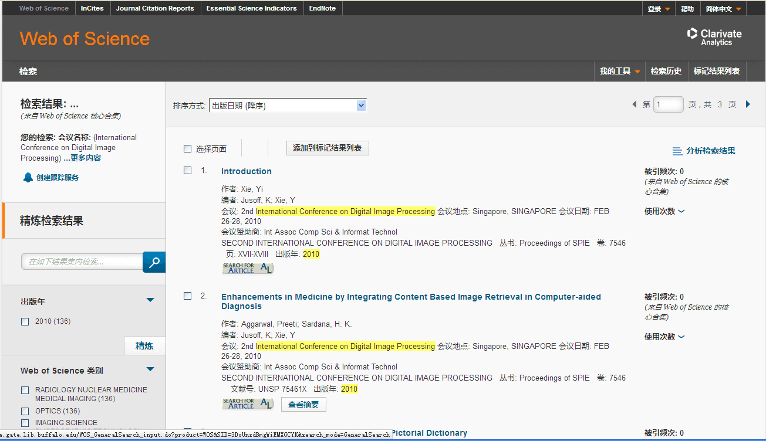This screenshot has height=441, width=766.
Task: Click the 分析检索结果 link
Action: coord(711,151)
